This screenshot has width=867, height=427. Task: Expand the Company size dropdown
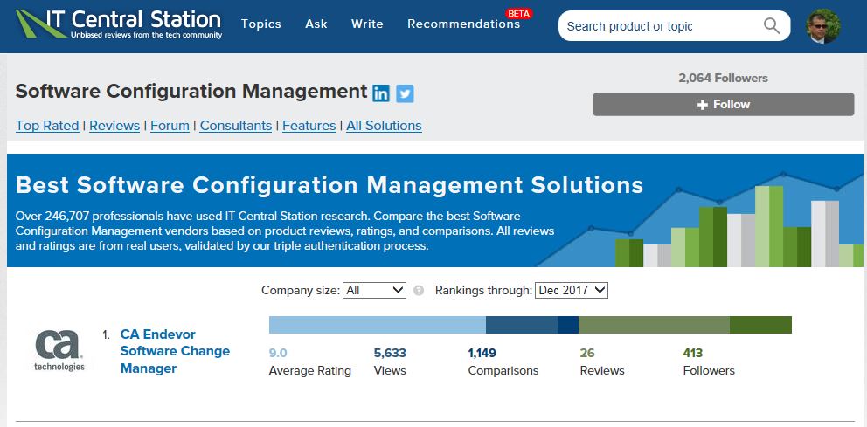pos(374,290)
